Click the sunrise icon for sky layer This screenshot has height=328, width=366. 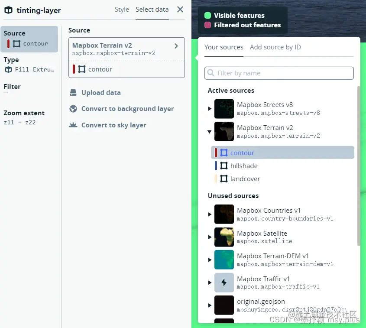[73, 125]
